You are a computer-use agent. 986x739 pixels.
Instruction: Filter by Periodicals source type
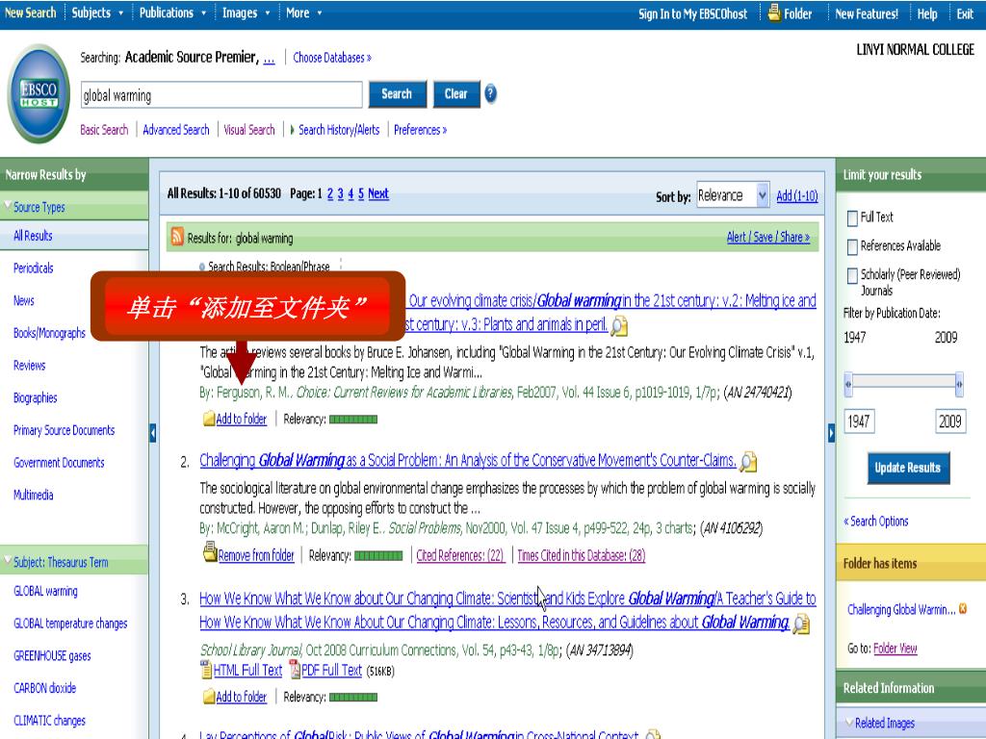click(34, 268)
